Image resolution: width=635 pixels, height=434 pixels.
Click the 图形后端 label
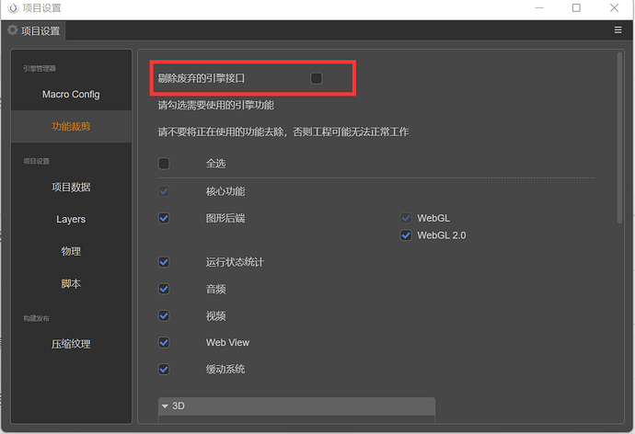[225, 219]
